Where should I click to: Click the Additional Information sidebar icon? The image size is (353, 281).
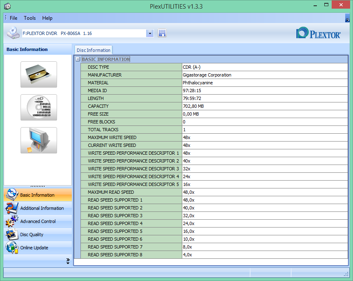[12, 208]
